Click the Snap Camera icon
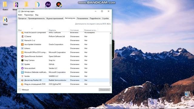The height and width of the screenshot is (109, 194). click(x=22, y=60)
